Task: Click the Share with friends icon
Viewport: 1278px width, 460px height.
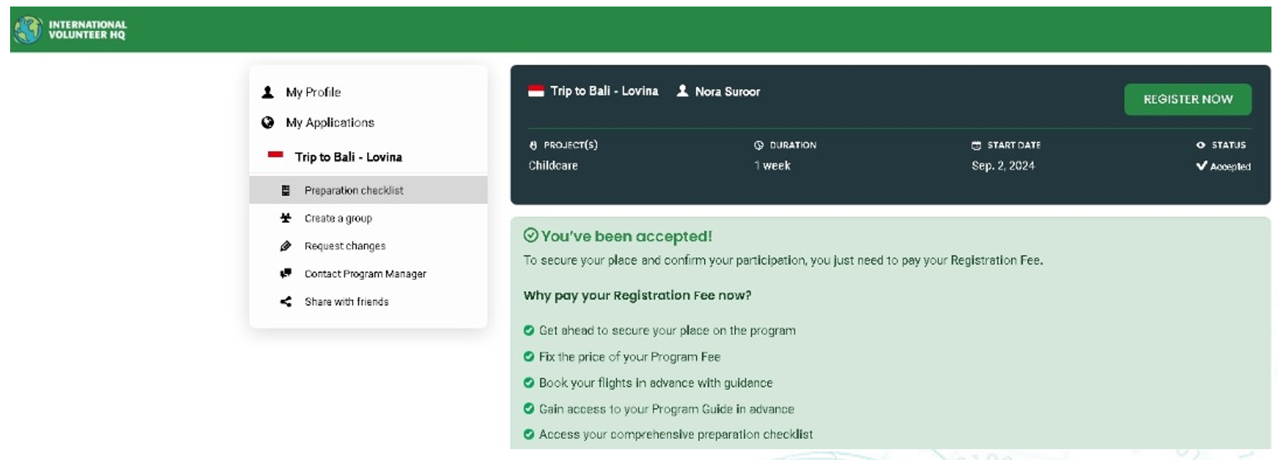Action: click(286, 302)
